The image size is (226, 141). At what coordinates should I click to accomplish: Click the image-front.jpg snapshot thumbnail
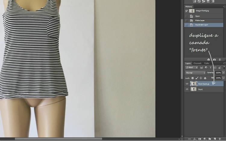(192, 11)
